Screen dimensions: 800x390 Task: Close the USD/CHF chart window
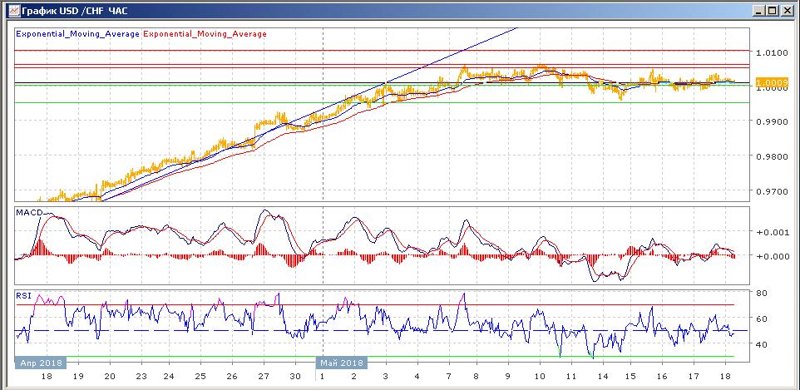[786, 10]
